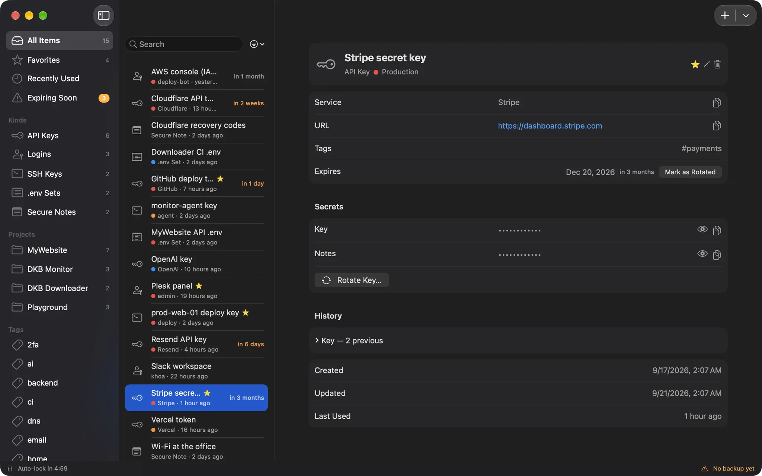Toggle the sidebar panel button
The image size is (762, 476).
tap(103, 15)
